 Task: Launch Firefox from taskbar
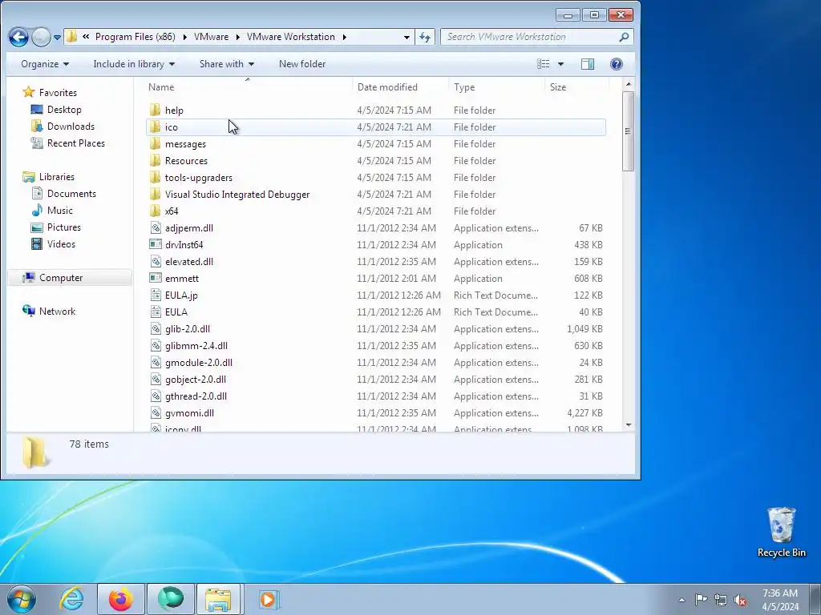pyautogui.click(x=120, y=599)
